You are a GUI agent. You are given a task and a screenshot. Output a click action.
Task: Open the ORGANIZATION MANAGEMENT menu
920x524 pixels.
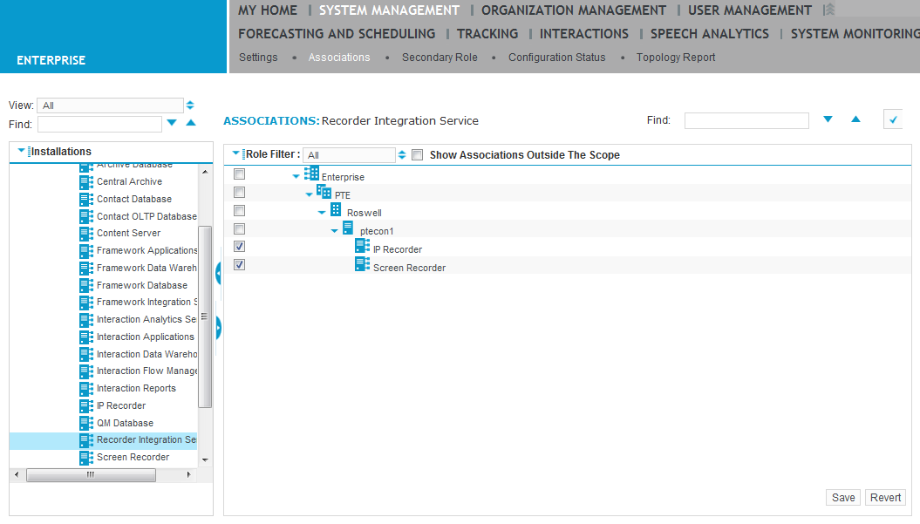[x=573, y=10]
